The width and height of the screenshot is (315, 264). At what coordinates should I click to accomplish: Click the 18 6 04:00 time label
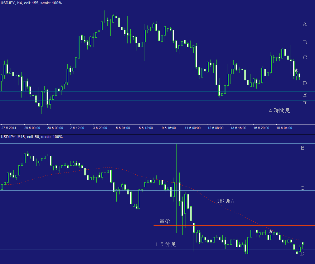pyautogui.click(x=284, y=128)
